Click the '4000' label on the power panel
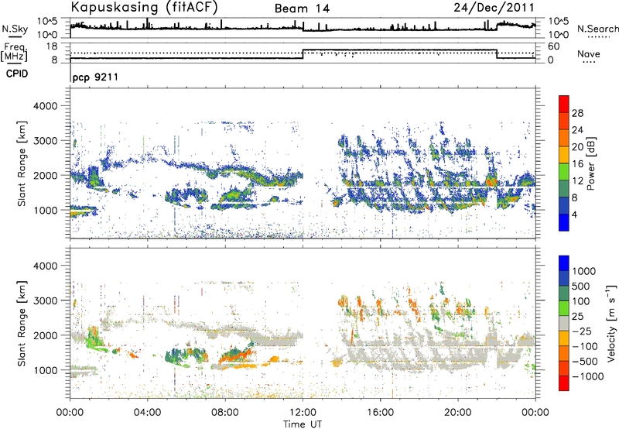Viewport: 619px width, 429px height. pos(46,106)
